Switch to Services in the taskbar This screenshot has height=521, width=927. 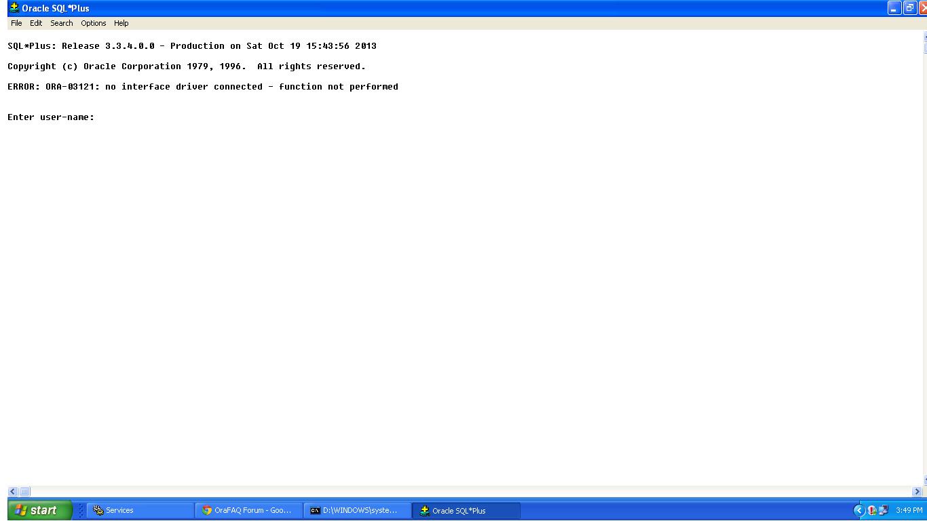139,510
